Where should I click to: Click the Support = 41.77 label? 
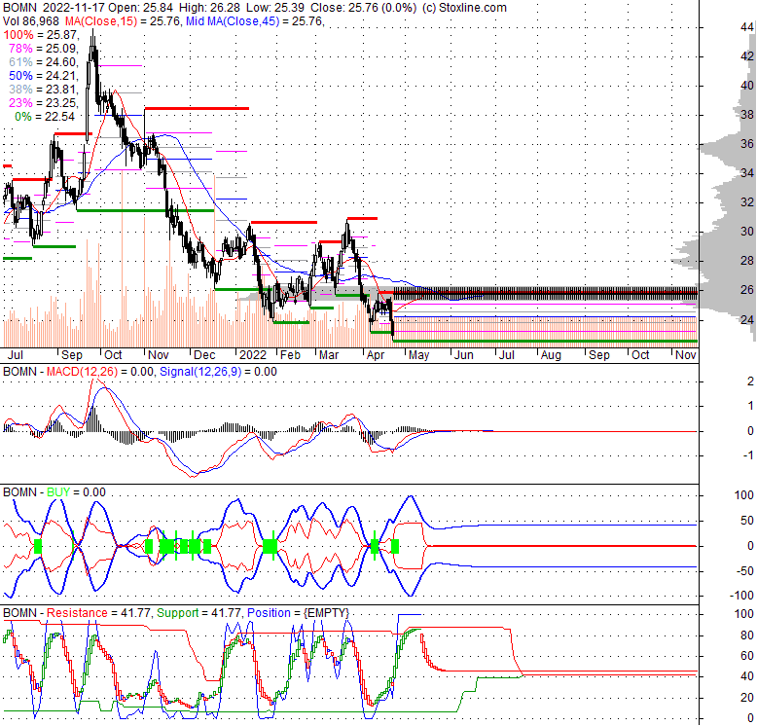pos(199,612)
